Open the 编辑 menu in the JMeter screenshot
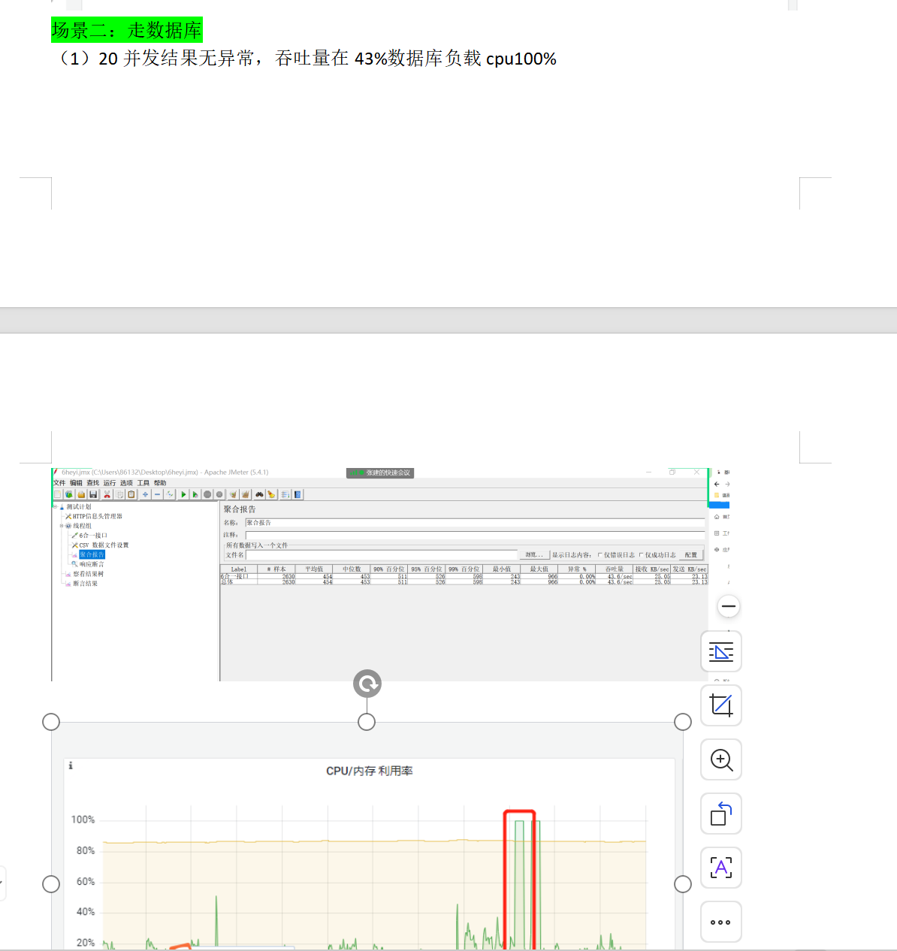Viewport: 897px width, 951px height. (76, 483)
